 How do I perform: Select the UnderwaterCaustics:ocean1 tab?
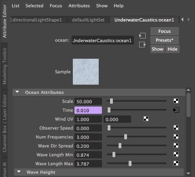(144, 20)
